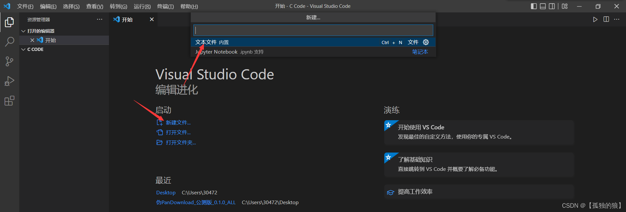This screenshot has height=212, width=626.
Task: Open the 转到(G) menu
Action: click(x=118, y=6)
